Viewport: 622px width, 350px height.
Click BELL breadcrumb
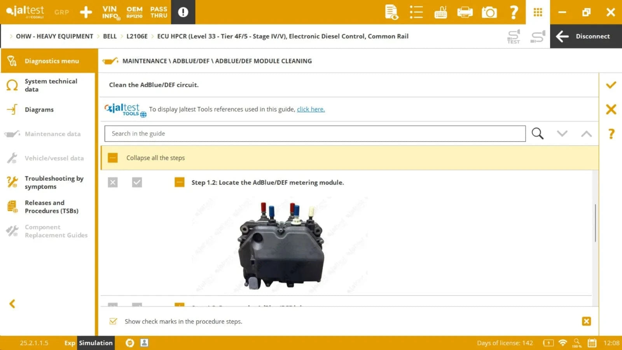tap(110, 36)
